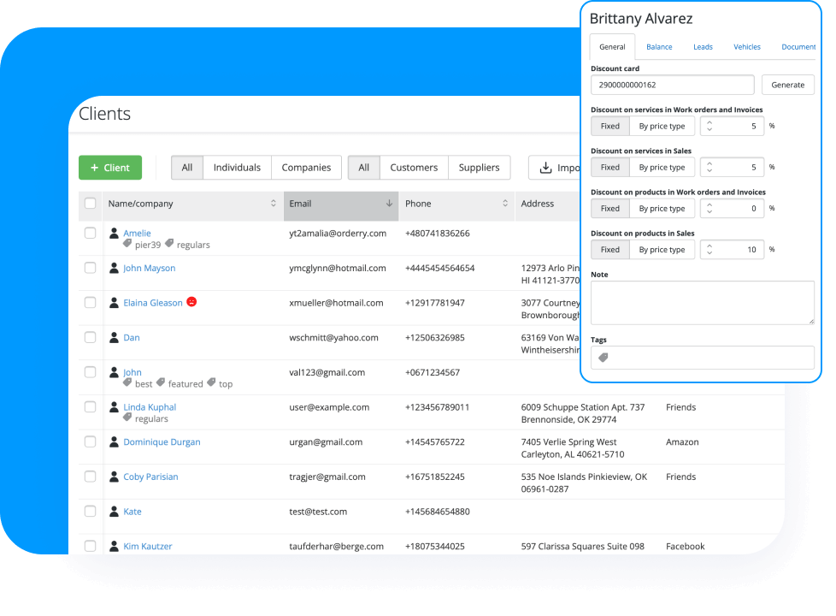
Task: Switch to the Balance tab
Action: (659, 47)
